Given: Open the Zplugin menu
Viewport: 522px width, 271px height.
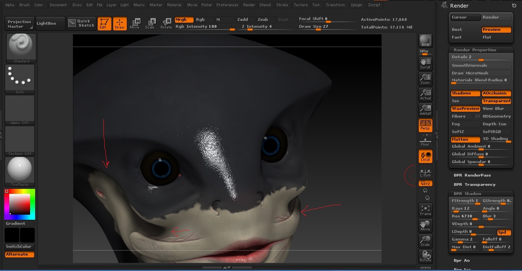Looking at the screenshot, I should (x=356, y=5).
